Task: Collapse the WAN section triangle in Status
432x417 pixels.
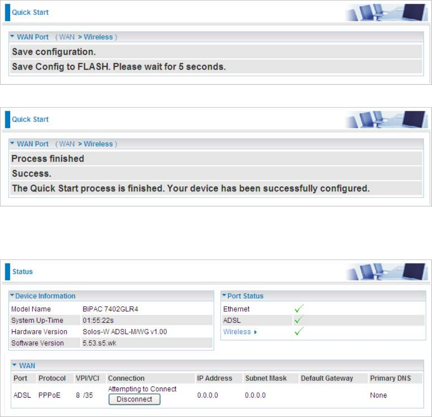Action: point(14,366)
